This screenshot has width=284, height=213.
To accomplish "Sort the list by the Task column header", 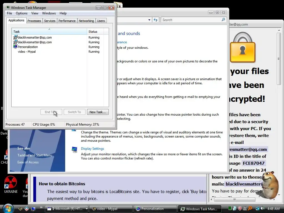I will pos(49,32).
